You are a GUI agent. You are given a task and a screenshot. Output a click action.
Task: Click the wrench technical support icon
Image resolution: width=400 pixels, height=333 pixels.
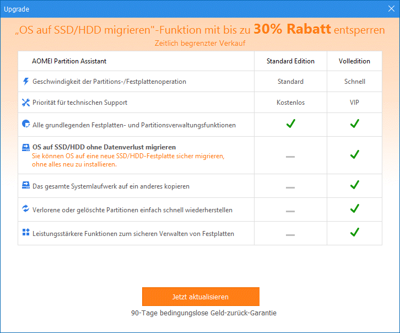[x=25, y=103]
